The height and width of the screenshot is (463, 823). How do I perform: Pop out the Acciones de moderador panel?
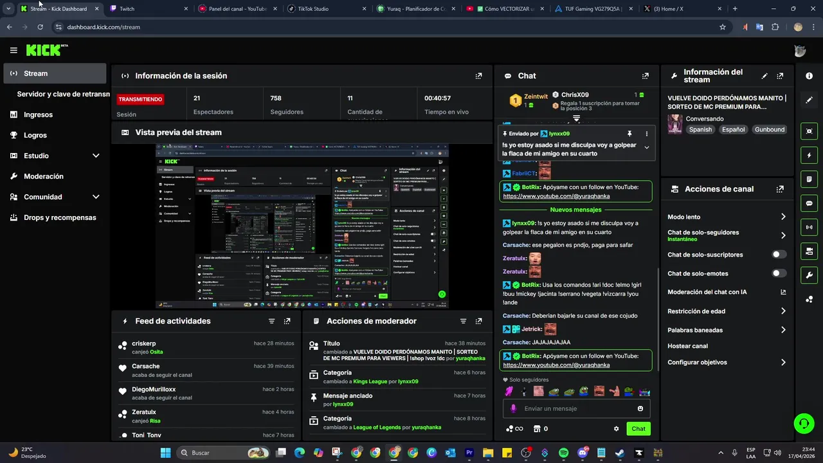[x=478, y=321]
